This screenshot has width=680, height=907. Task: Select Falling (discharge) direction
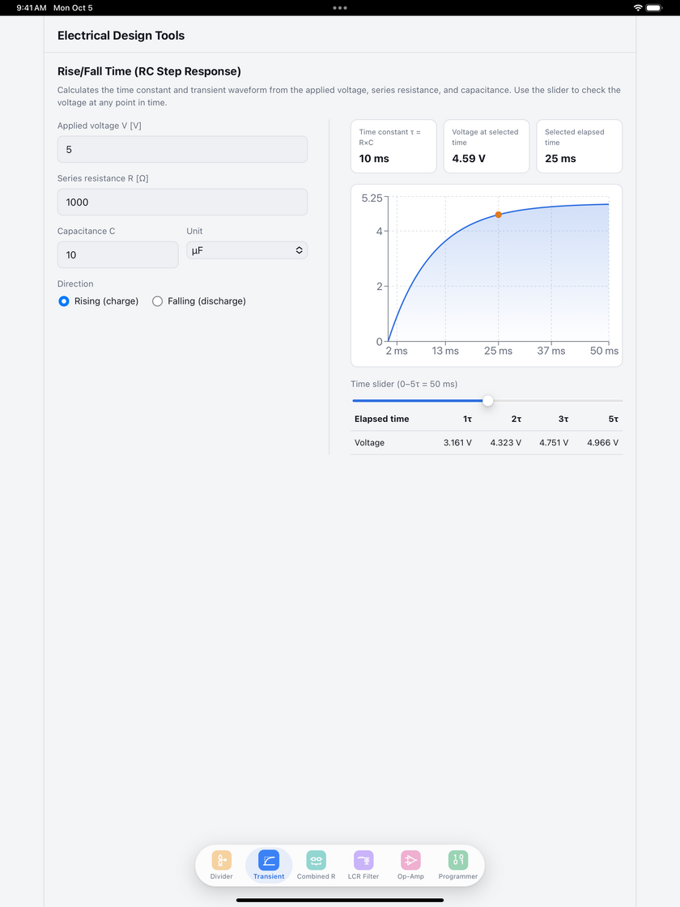(157, 301)
